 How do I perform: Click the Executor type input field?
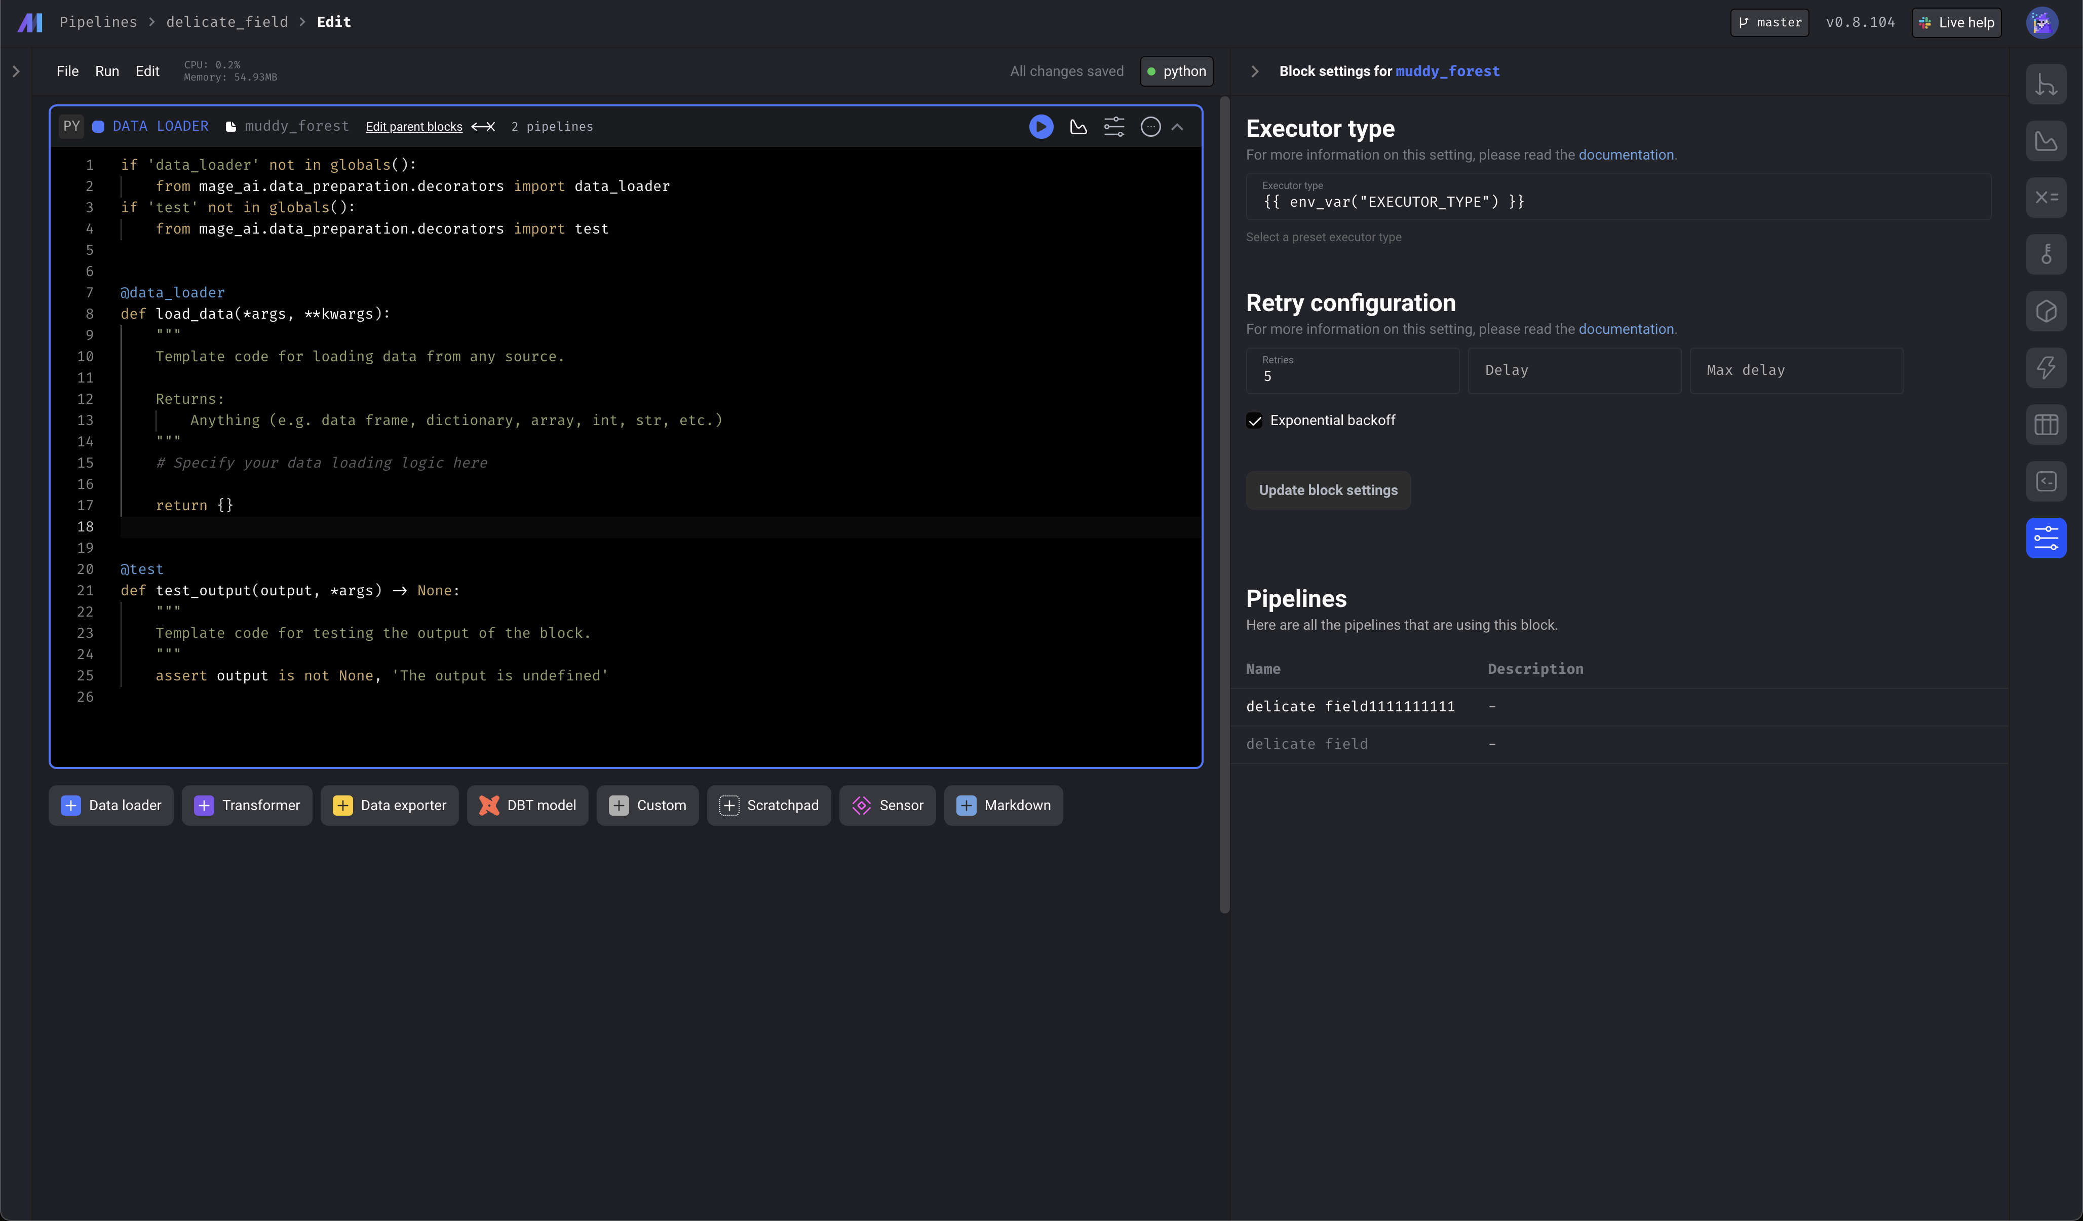pyautogui.click(x=1618, y=197)
